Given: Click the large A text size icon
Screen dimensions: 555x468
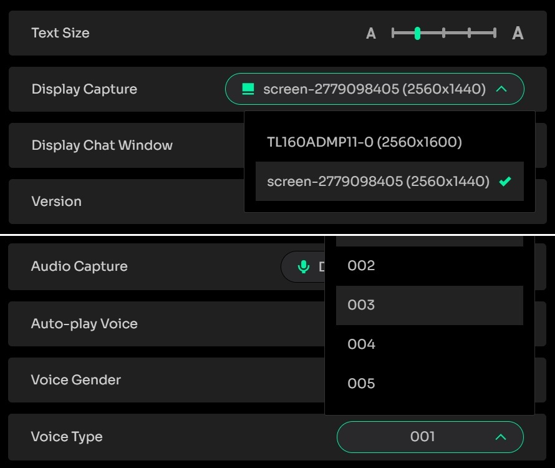Looking at the screenshot, I should click(x=518, y=33).
